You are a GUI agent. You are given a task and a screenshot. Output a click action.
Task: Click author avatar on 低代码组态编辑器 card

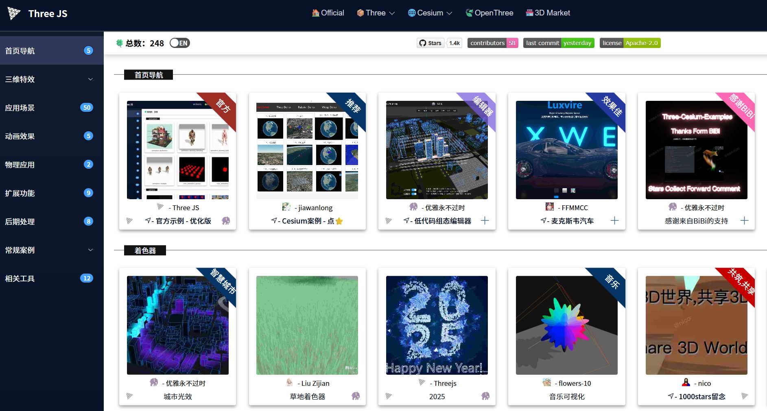point(413,207)
